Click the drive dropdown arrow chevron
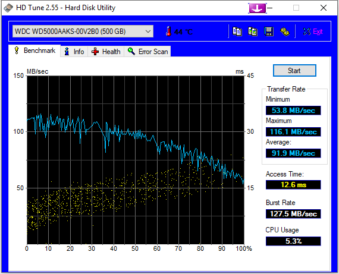339x274 pixels. click(148, 32)
